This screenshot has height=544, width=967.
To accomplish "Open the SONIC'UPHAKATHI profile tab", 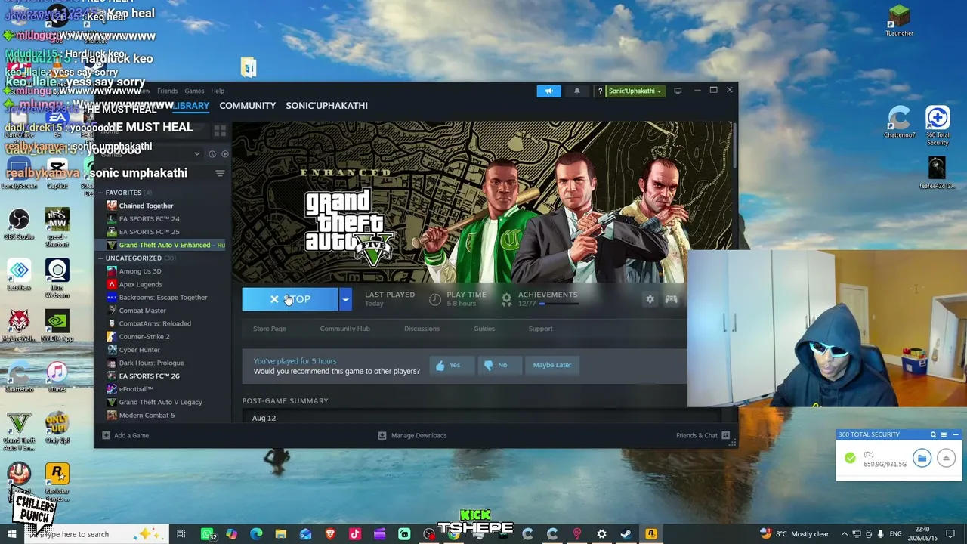I will (327, 106).
